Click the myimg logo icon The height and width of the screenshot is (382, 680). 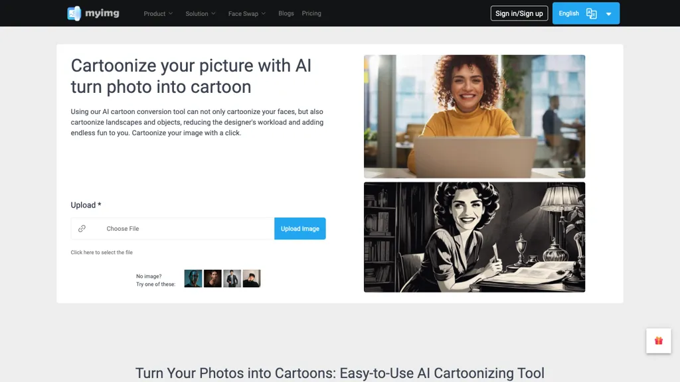click(74, 13)
